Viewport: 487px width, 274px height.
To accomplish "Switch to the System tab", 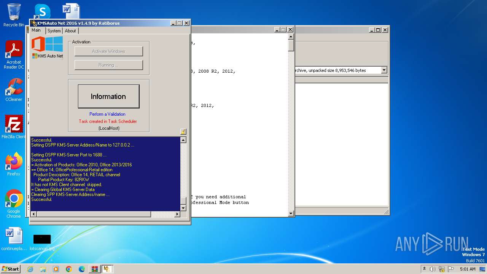I will click(x=54, y=31).
